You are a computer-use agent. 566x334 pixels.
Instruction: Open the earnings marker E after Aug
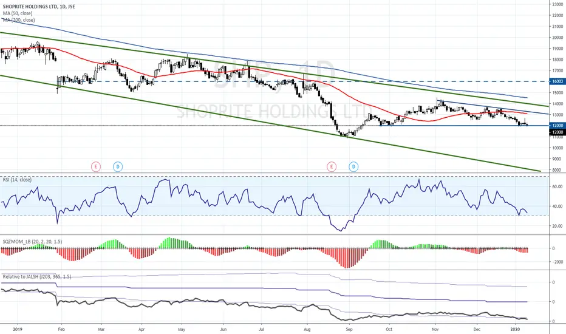click(332, 167)
